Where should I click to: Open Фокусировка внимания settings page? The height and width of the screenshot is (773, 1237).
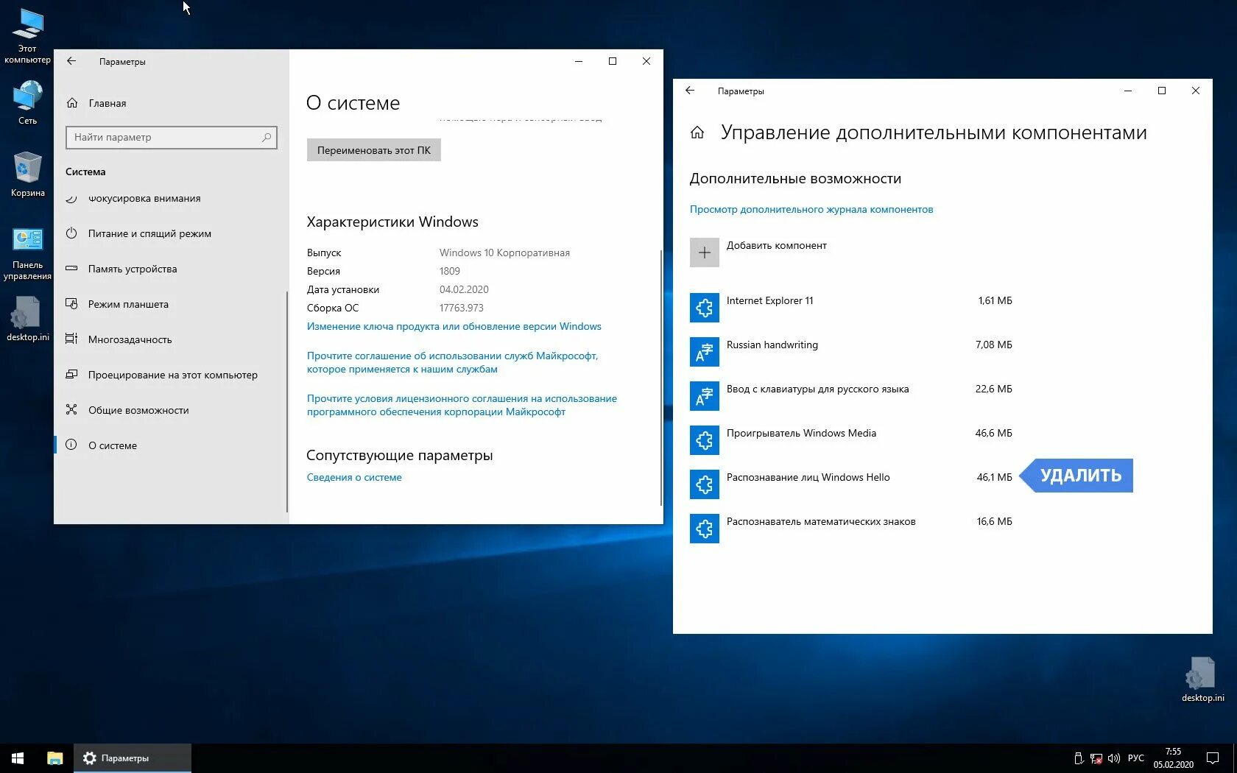(144, 198)
